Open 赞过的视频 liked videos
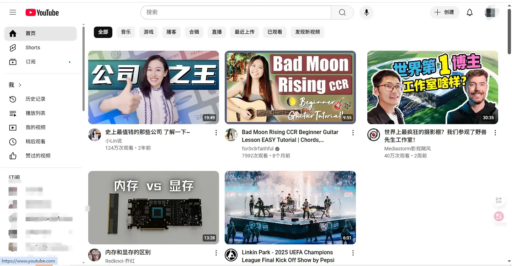 pos(41,156)
